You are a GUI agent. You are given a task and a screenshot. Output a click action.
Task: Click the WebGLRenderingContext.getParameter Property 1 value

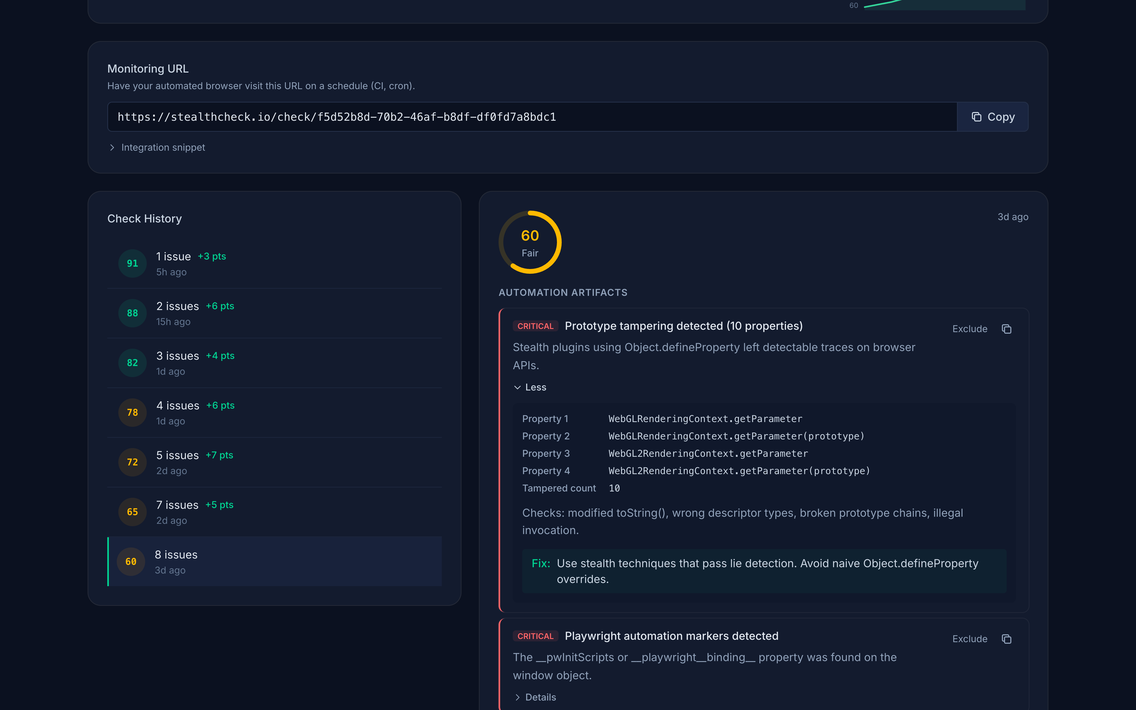point(705,419)
